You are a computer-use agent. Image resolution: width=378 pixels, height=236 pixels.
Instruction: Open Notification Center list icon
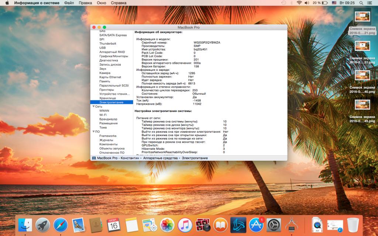tap(369, 3)
